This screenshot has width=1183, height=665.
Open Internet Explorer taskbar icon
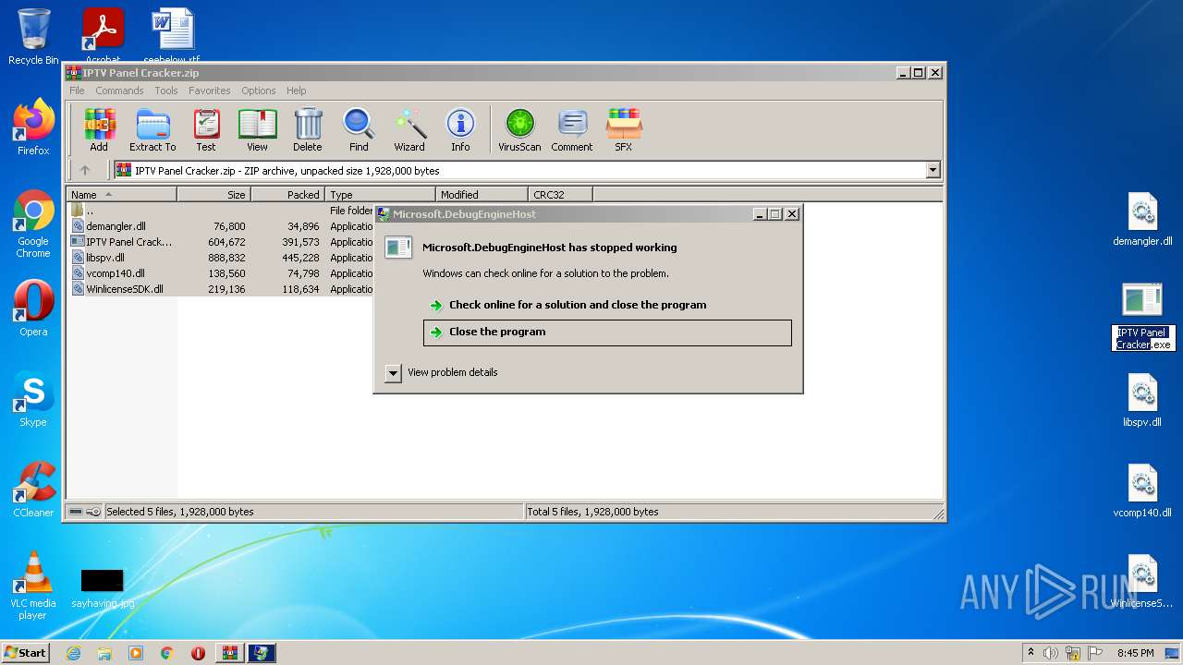pos(74,653)
